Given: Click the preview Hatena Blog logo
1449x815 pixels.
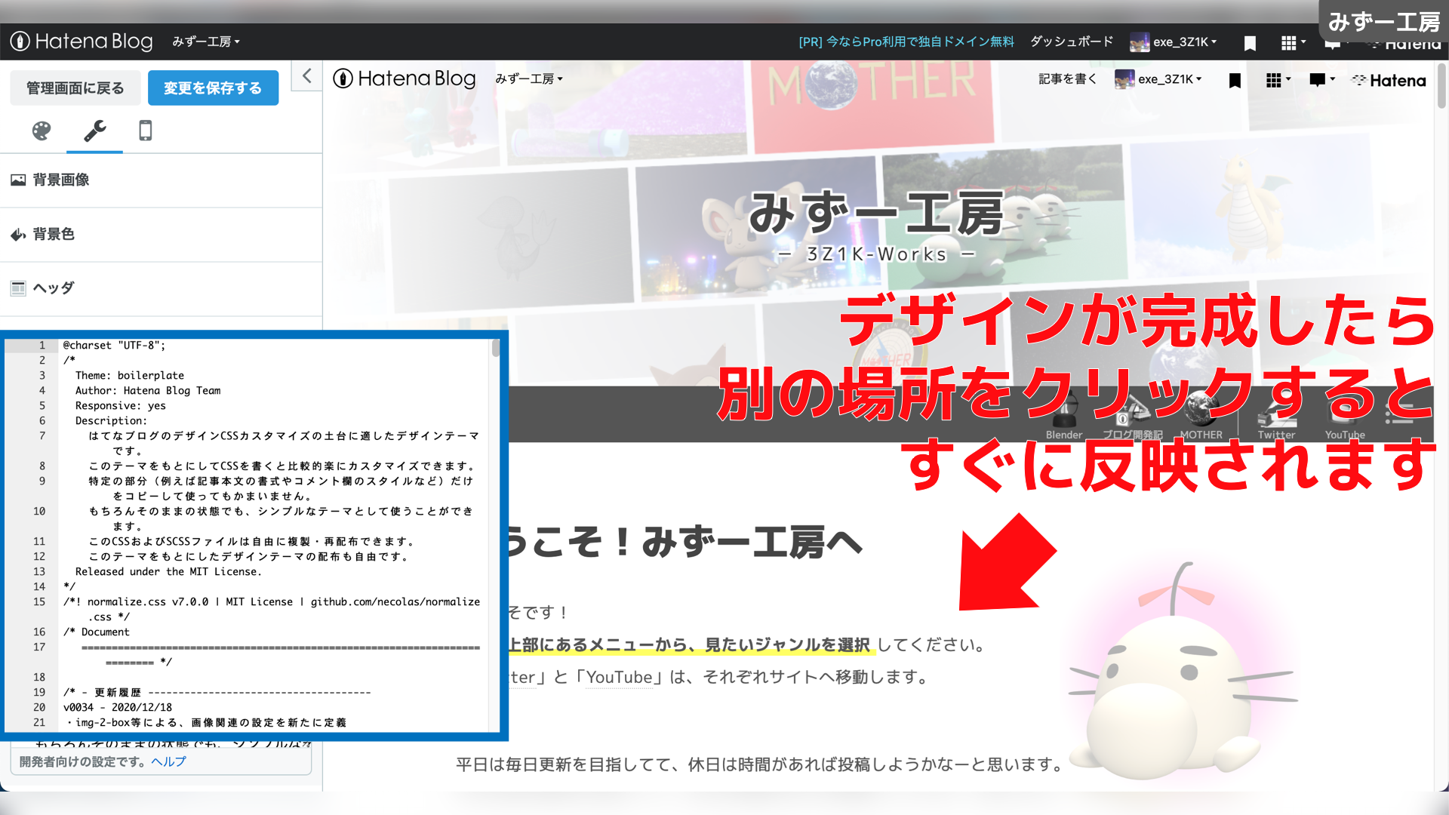Looking at the screenshot, I should pyautogui.click(x=405, y=78).
